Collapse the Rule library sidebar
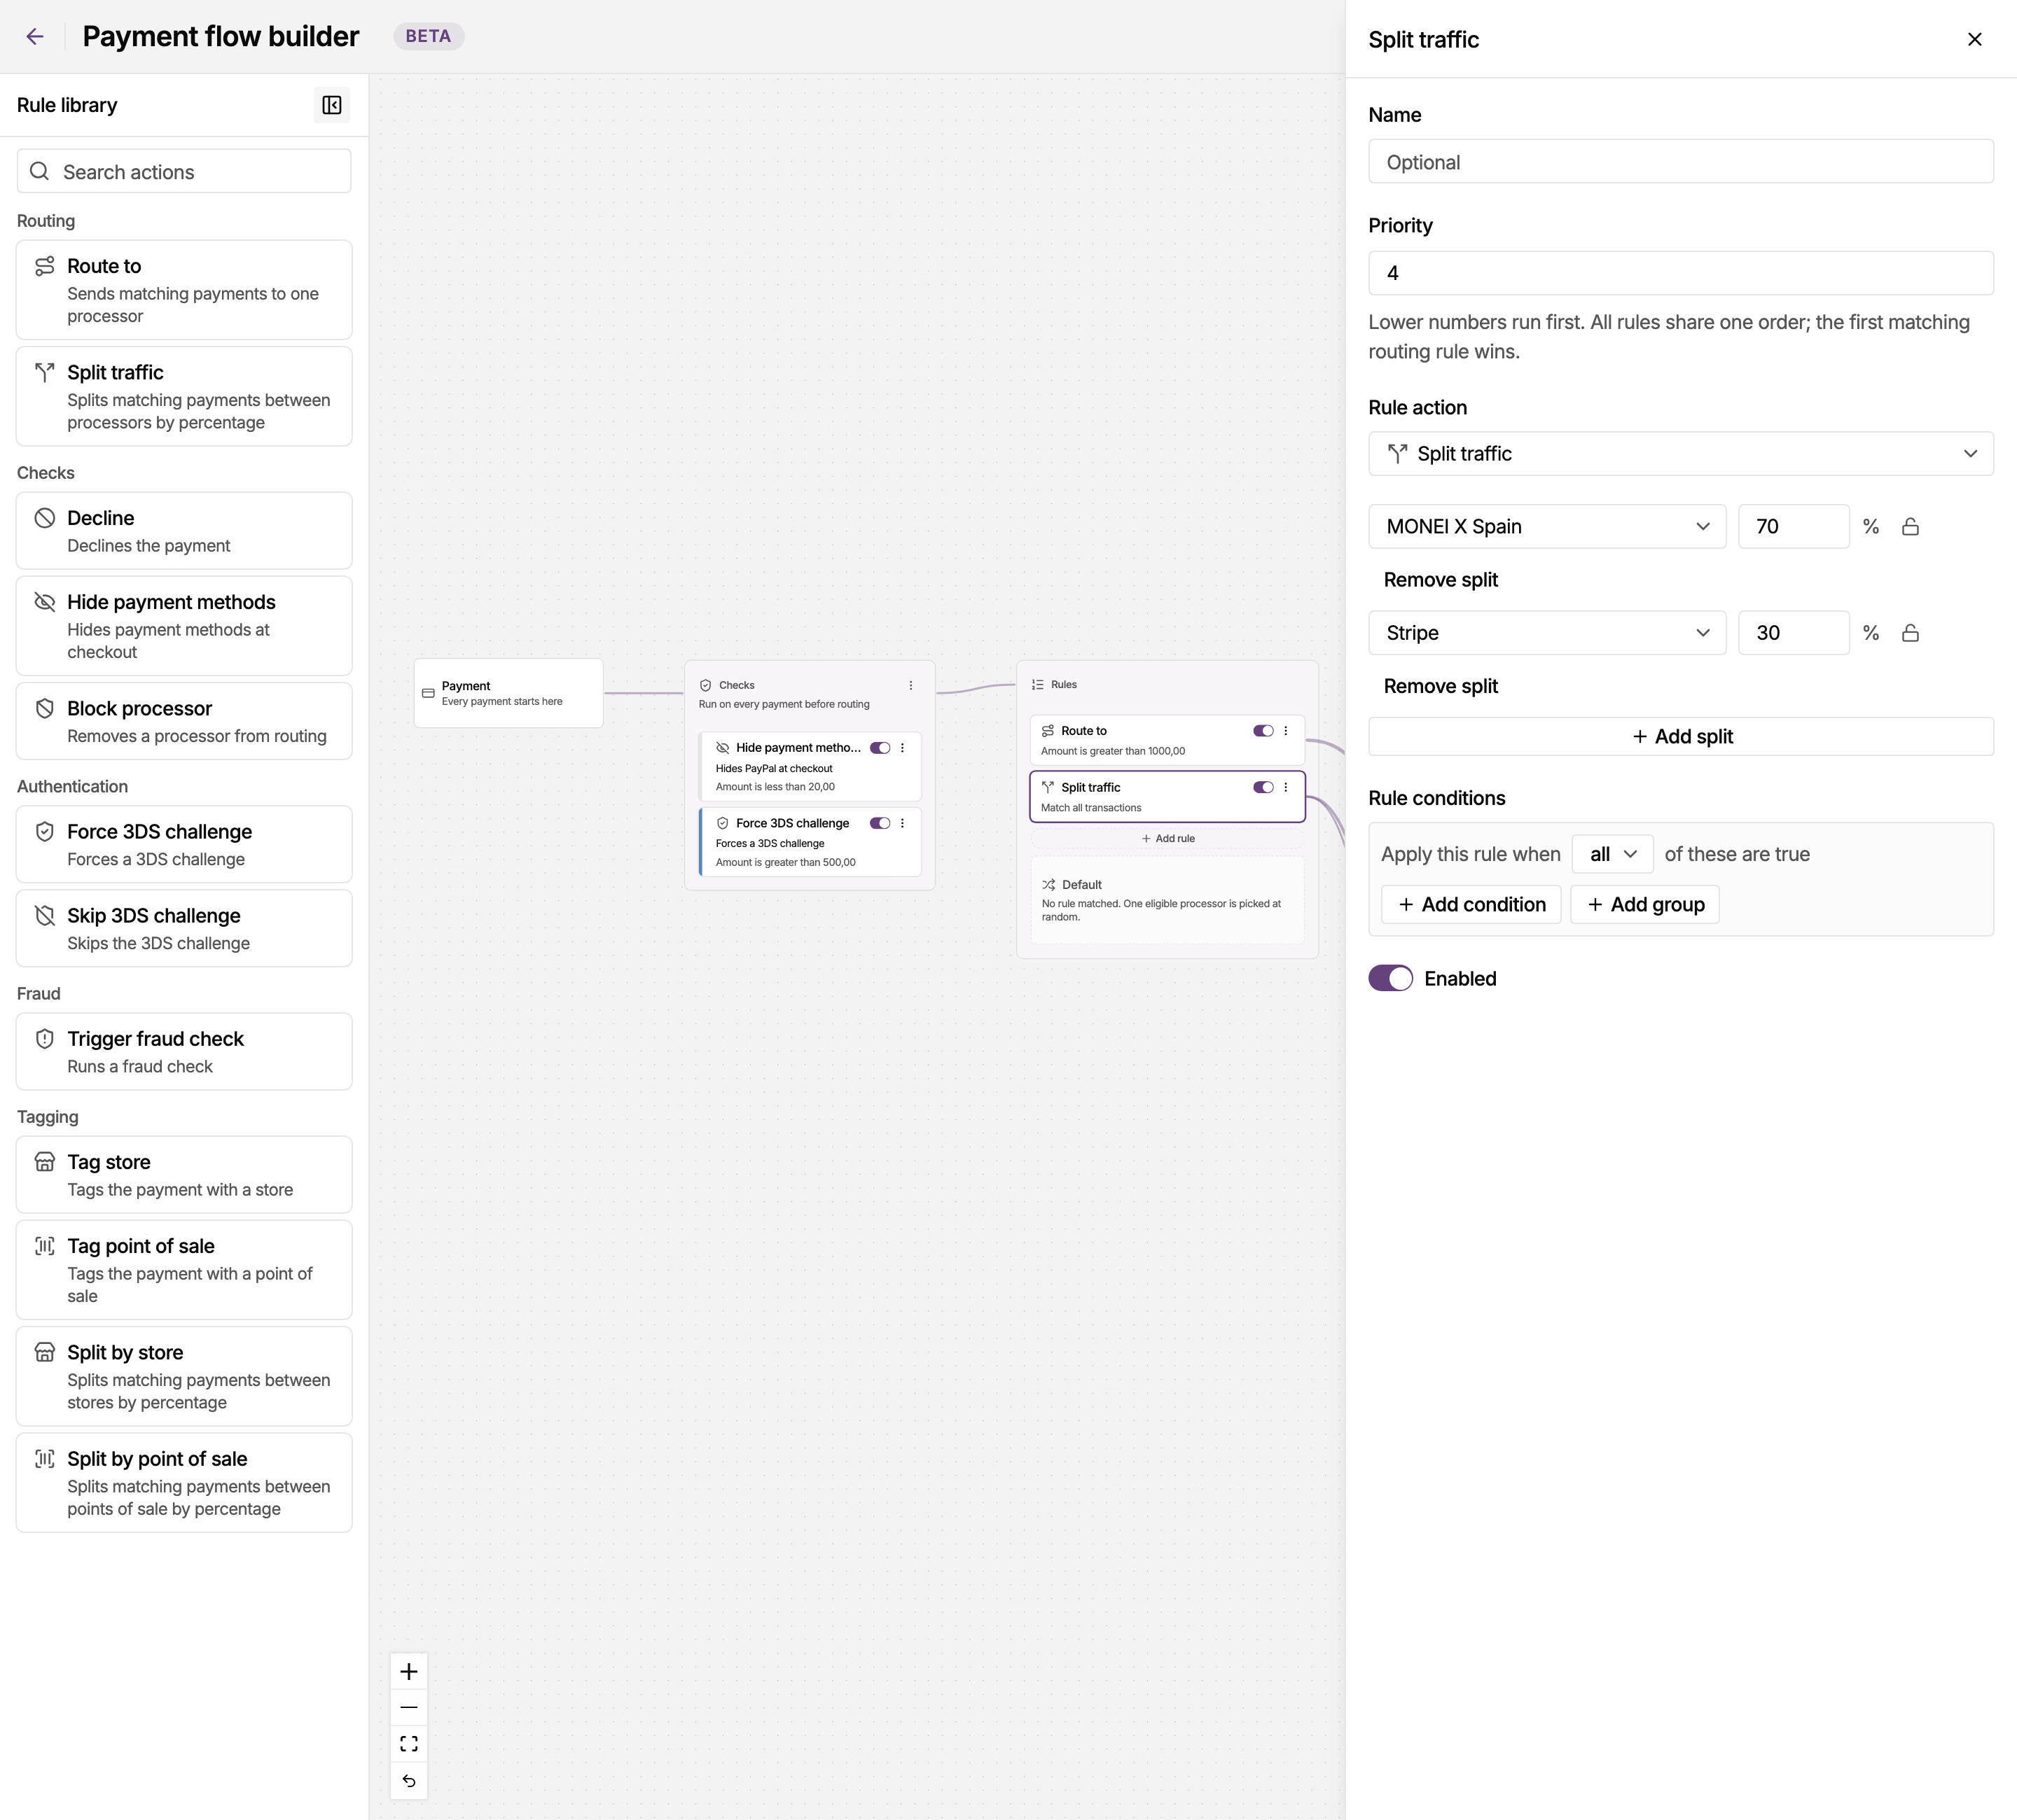This screenshot has height=1820, width=2017. click(x=331, y=105)
